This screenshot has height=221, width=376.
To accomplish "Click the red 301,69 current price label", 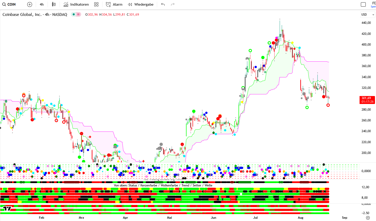I will pyautogui.click(x=367, y=100).
